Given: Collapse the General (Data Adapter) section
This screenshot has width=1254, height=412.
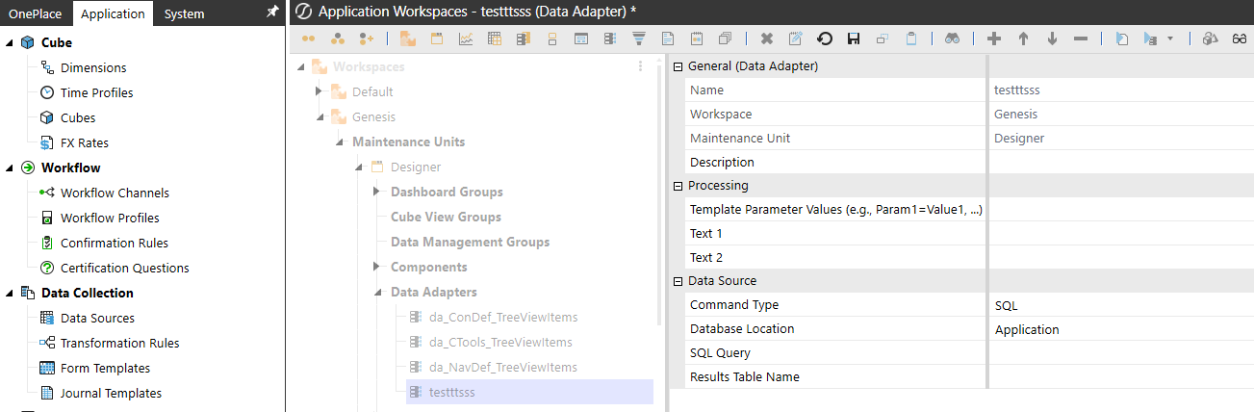Looking at the screenshot, I should tap(678, 66).
